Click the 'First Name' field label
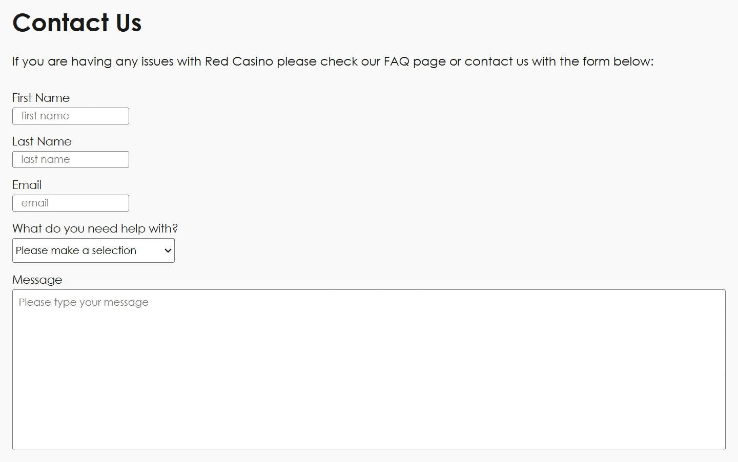This screenshot has width=738, height=462. coord(40,98)
